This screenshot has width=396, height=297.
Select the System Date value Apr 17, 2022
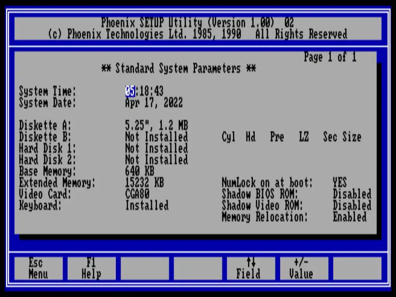(x=154, y=103)
